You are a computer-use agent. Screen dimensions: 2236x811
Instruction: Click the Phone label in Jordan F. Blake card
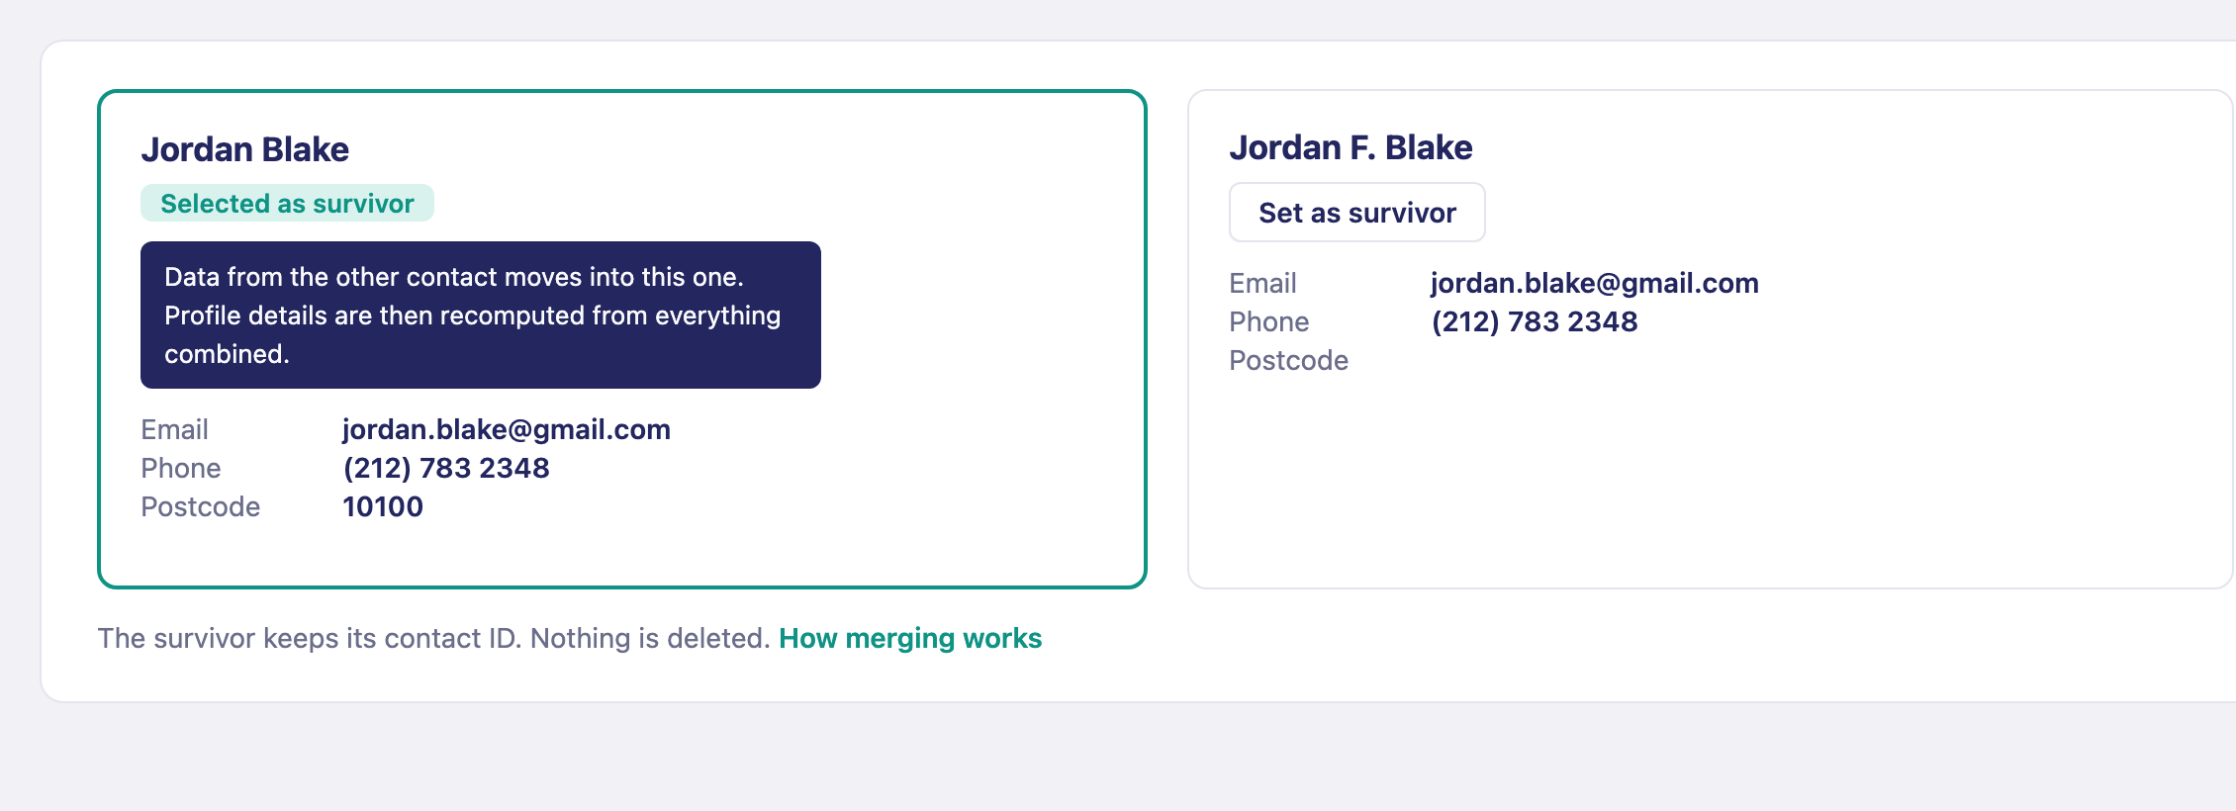[x=1269, y=321]
